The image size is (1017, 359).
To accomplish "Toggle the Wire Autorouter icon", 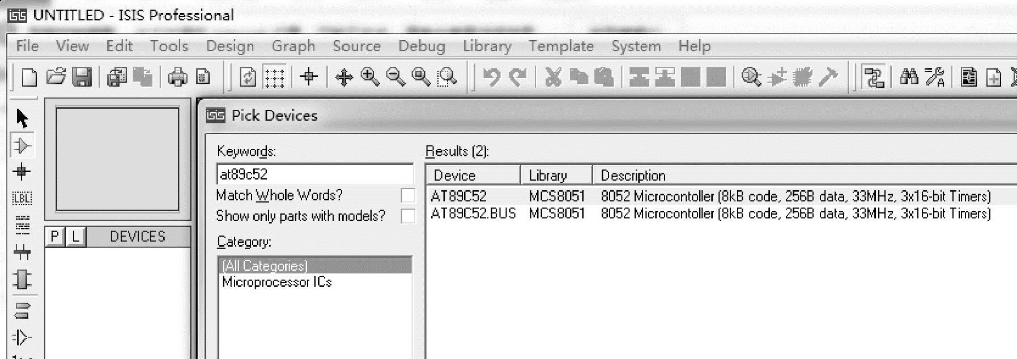I will point(874,76).
